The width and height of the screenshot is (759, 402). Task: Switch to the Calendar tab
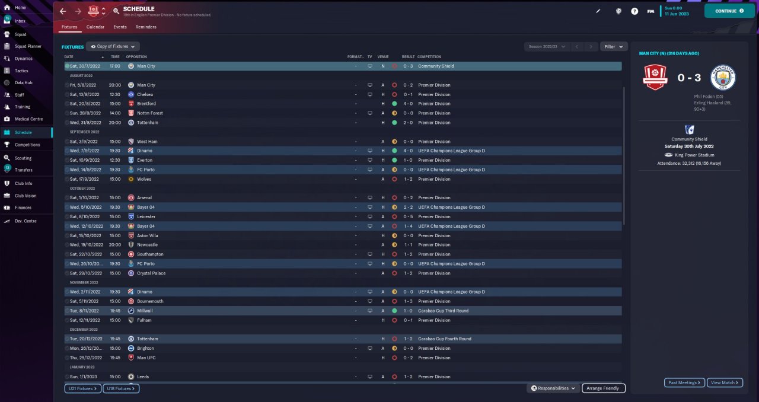click(95, 27)
